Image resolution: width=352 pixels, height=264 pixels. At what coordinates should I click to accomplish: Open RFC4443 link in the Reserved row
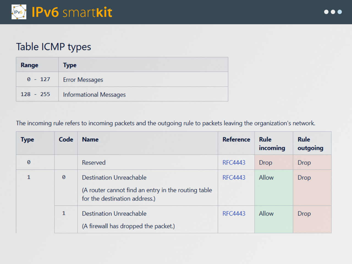tap(234, 163)
